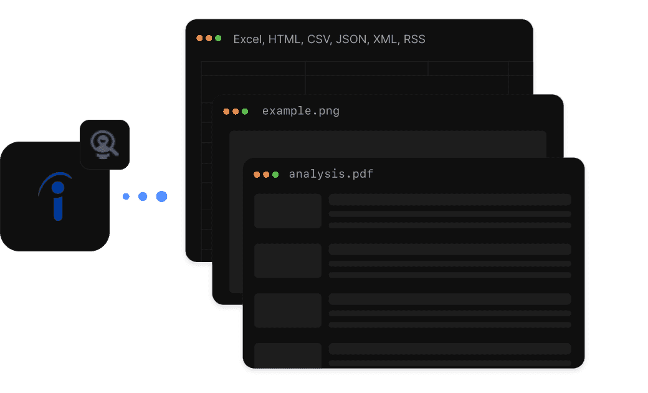Select the analysis.pdf window title
This screenshot has height=393, width=648.
point(331,174)
